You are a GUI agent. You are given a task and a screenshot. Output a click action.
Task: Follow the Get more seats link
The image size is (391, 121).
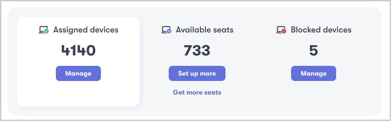pyautogui.click(x=197, y=92)
